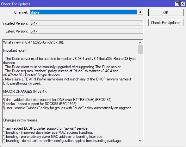Click the user winbox policy changelog line
The image size is (186, 147).
pyautogui.click(x=68, y=108)
